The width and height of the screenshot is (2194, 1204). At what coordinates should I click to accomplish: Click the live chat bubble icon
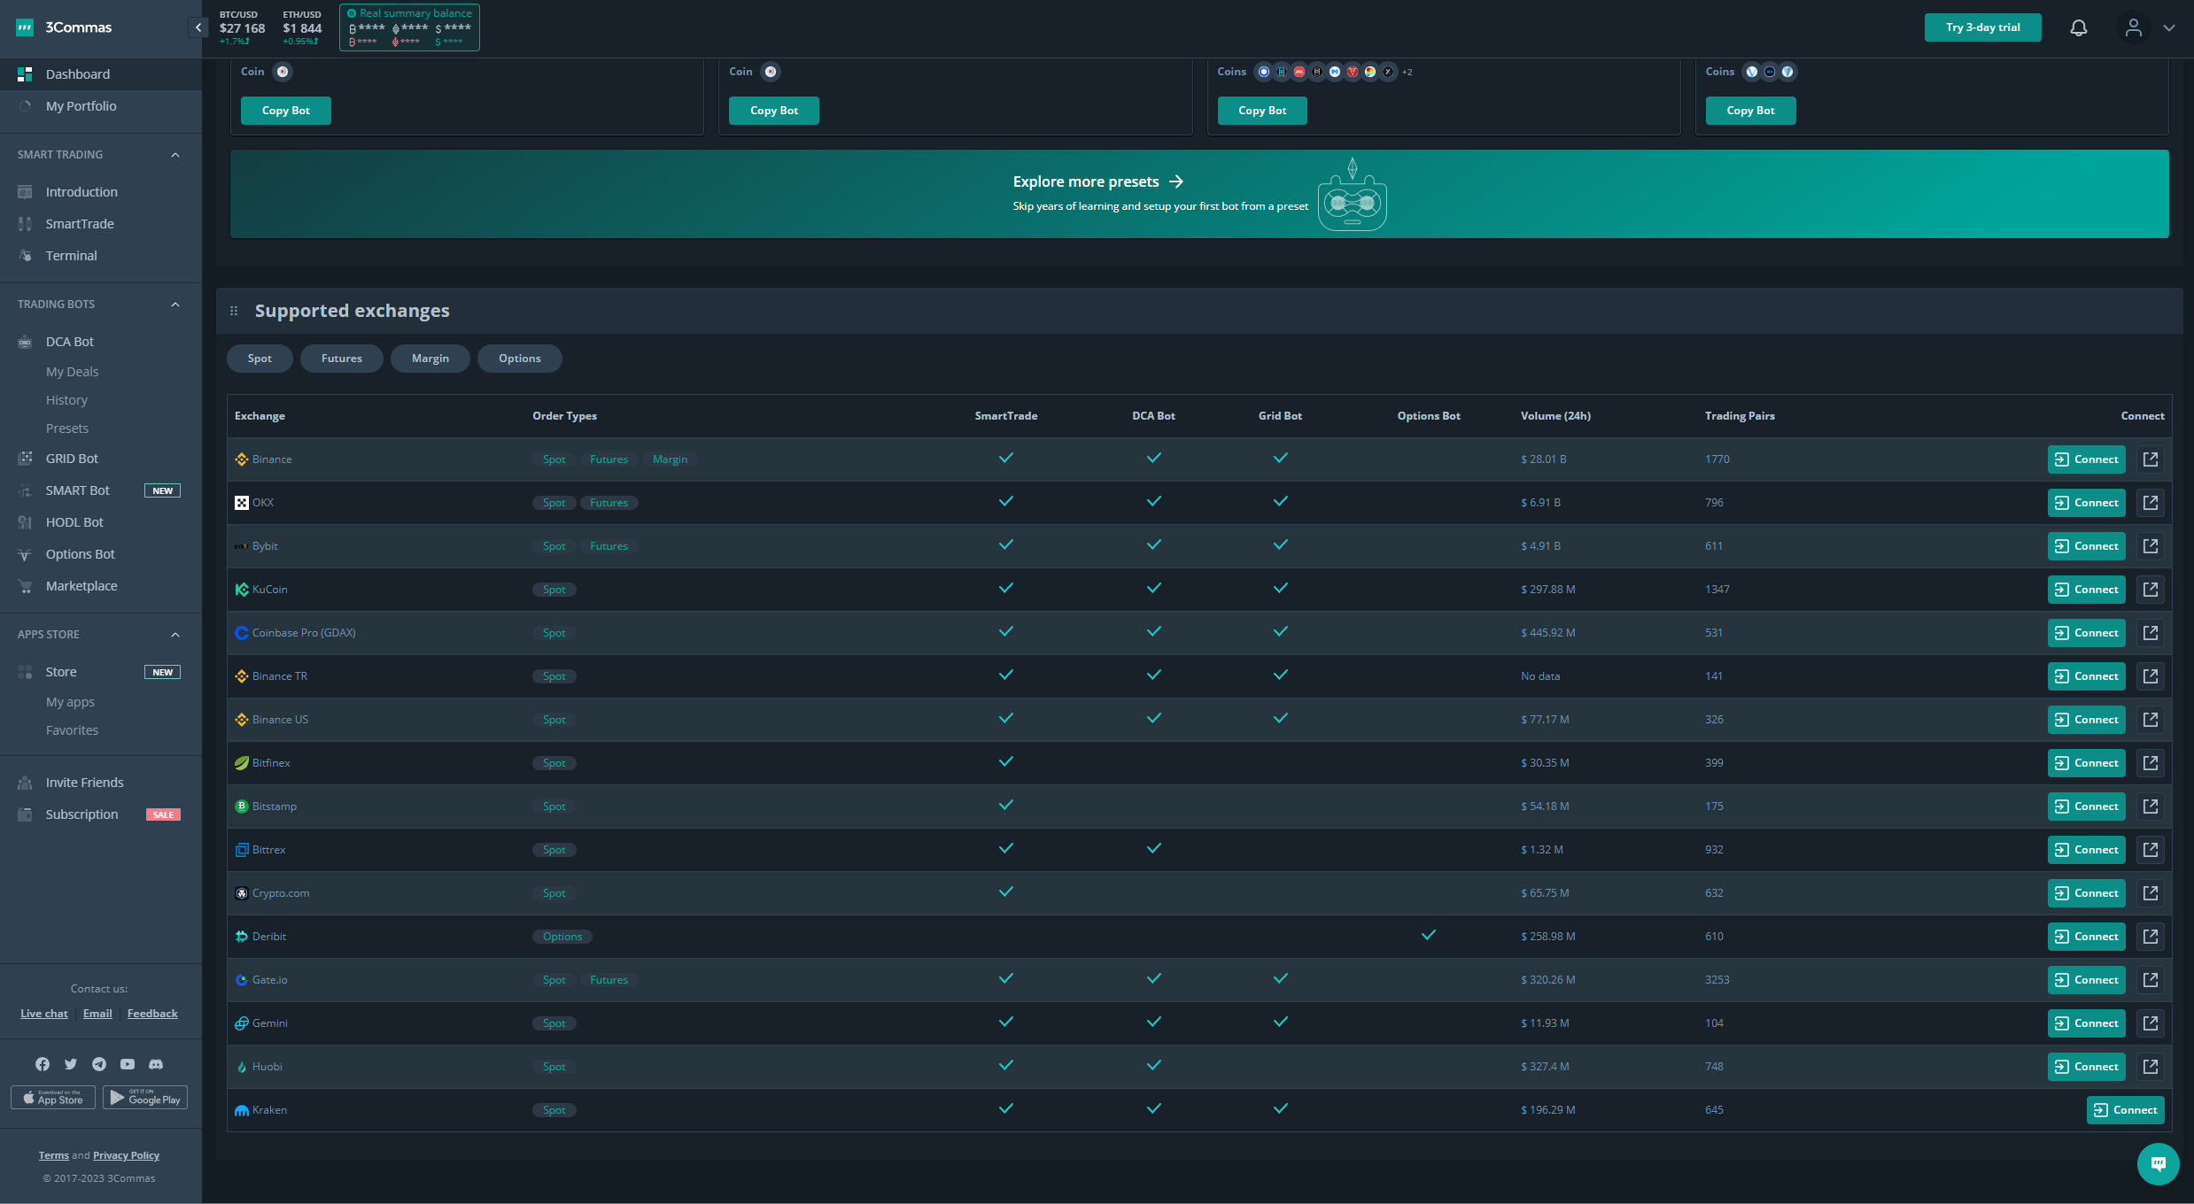pos(2158,1163)
